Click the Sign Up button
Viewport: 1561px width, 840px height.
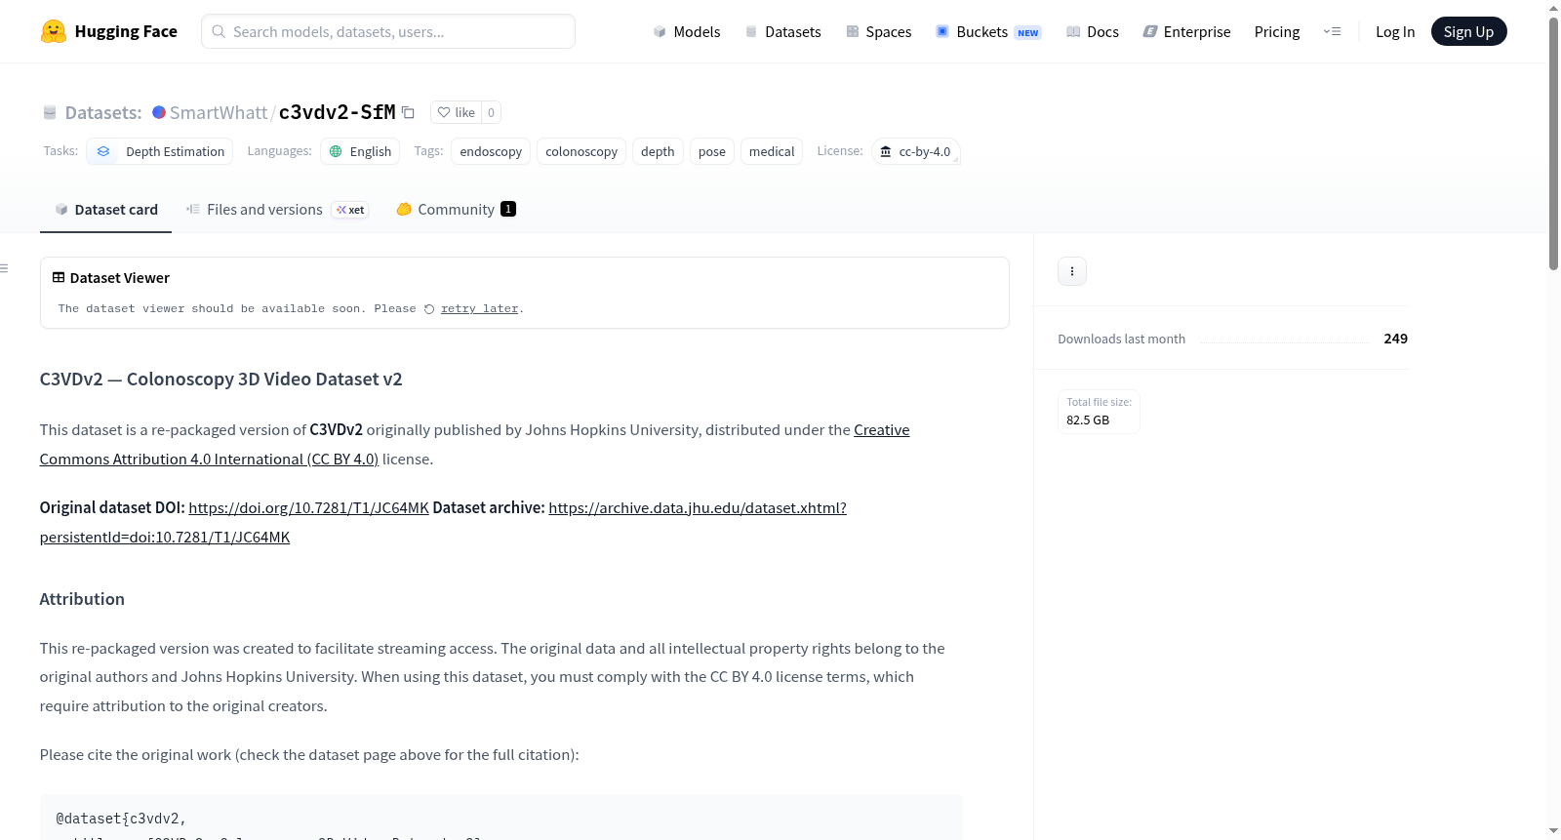1468,32
